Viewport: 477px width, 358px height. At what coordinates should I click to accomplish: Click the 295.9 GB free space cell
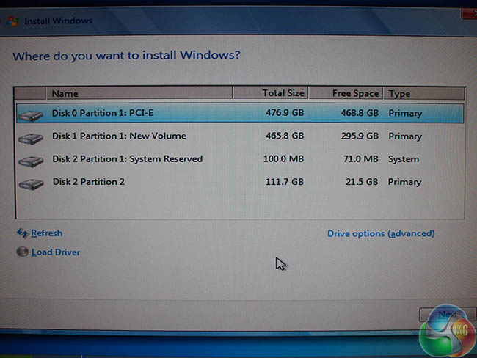[360, 136]
